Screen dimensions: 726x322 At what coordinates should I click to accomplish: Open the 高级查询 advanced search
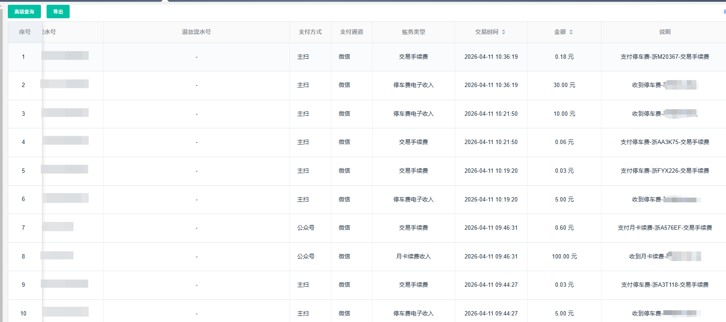click(x=24, y=12)
